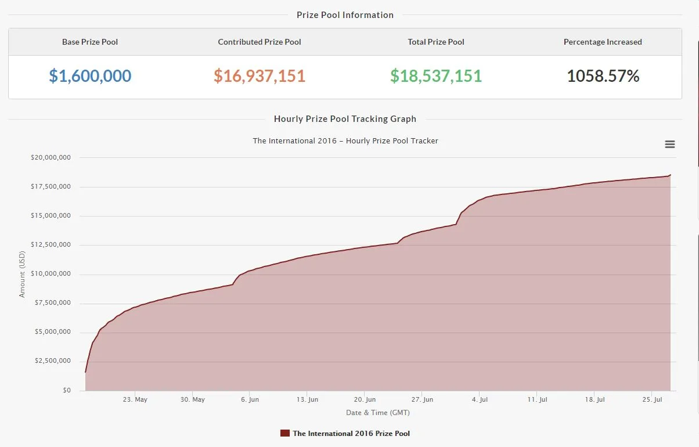Viewport: 699px width, 447px height.
Task: Click the 30. May x-axis label
Action: (x=192, y=399)
